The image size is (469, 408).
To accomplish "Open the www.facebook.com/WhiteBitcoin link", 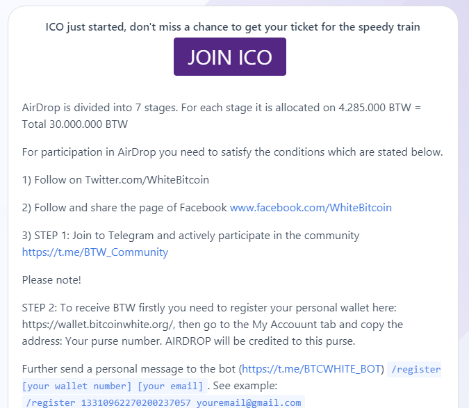I will coord(311,208).
